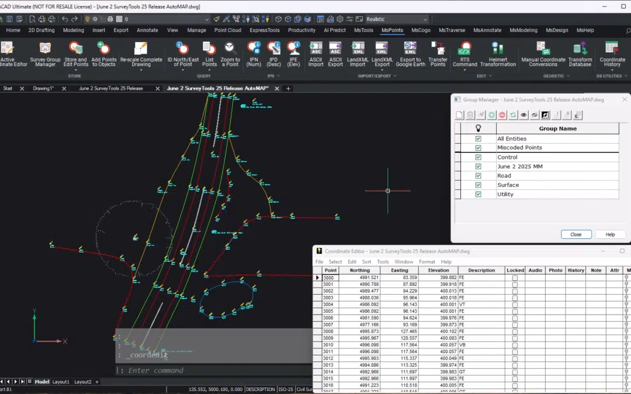Switch to the MsCogo ribbon tab
The image size is (631, 394).
pos(421,30)
